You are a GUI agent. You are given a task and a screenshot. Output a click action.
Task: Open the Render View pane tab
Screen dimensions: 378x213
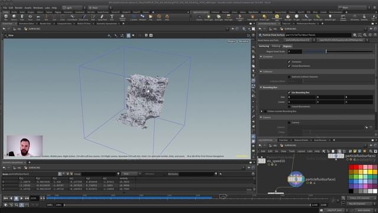pyautogui.click(x=45, y=24)
